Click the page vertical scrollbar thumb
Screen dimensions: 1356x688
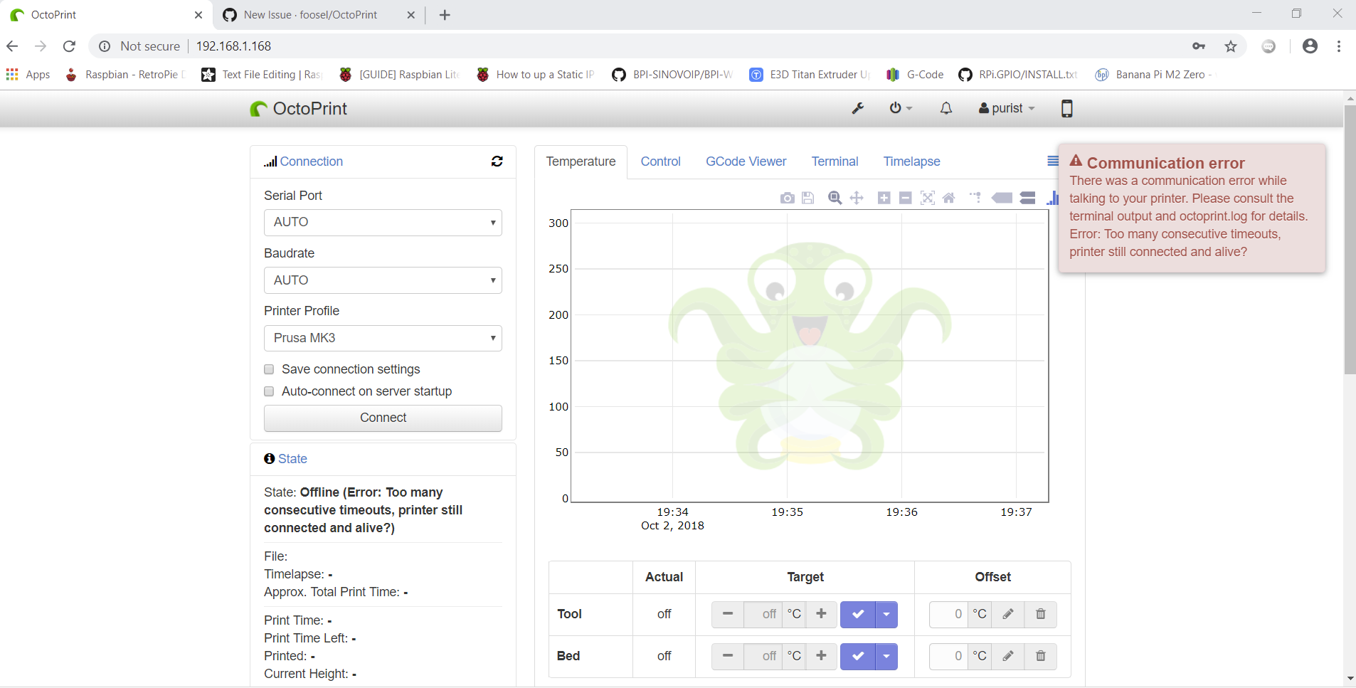[1350, 240]
